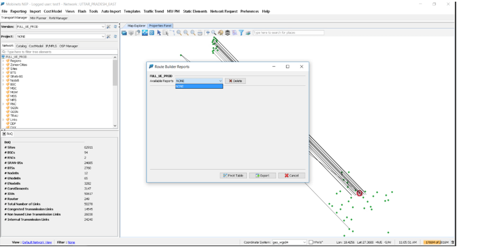This screenshot has width=493, height=247.
Task: Click the Pivot Table button
Action: click(x=233, y=176)
